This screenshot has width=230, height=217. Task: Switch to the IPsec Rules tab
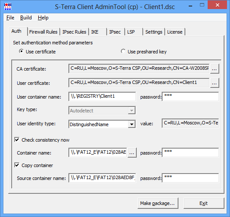[x=74, y=32]
